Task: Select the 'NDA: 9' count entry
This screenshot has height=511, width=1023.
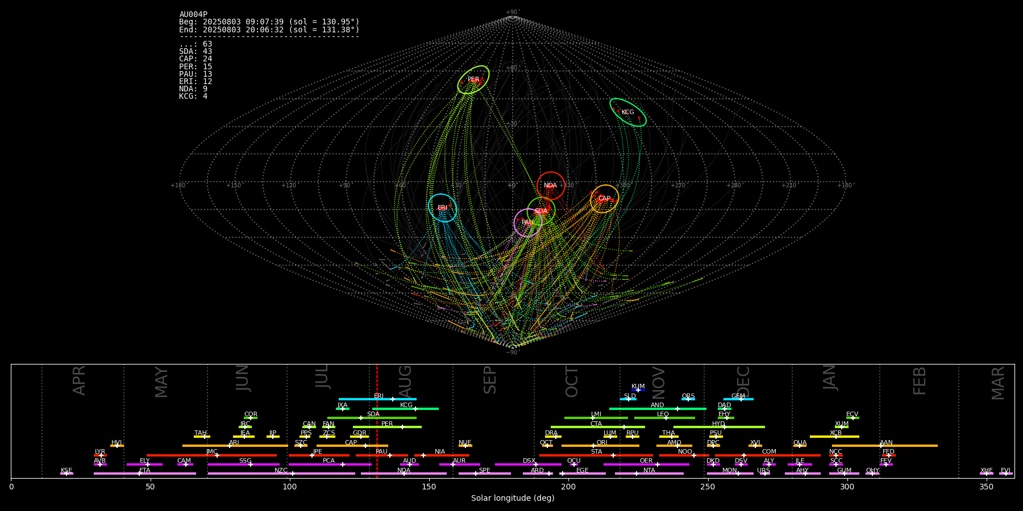Action: click(x=193, y=89)
